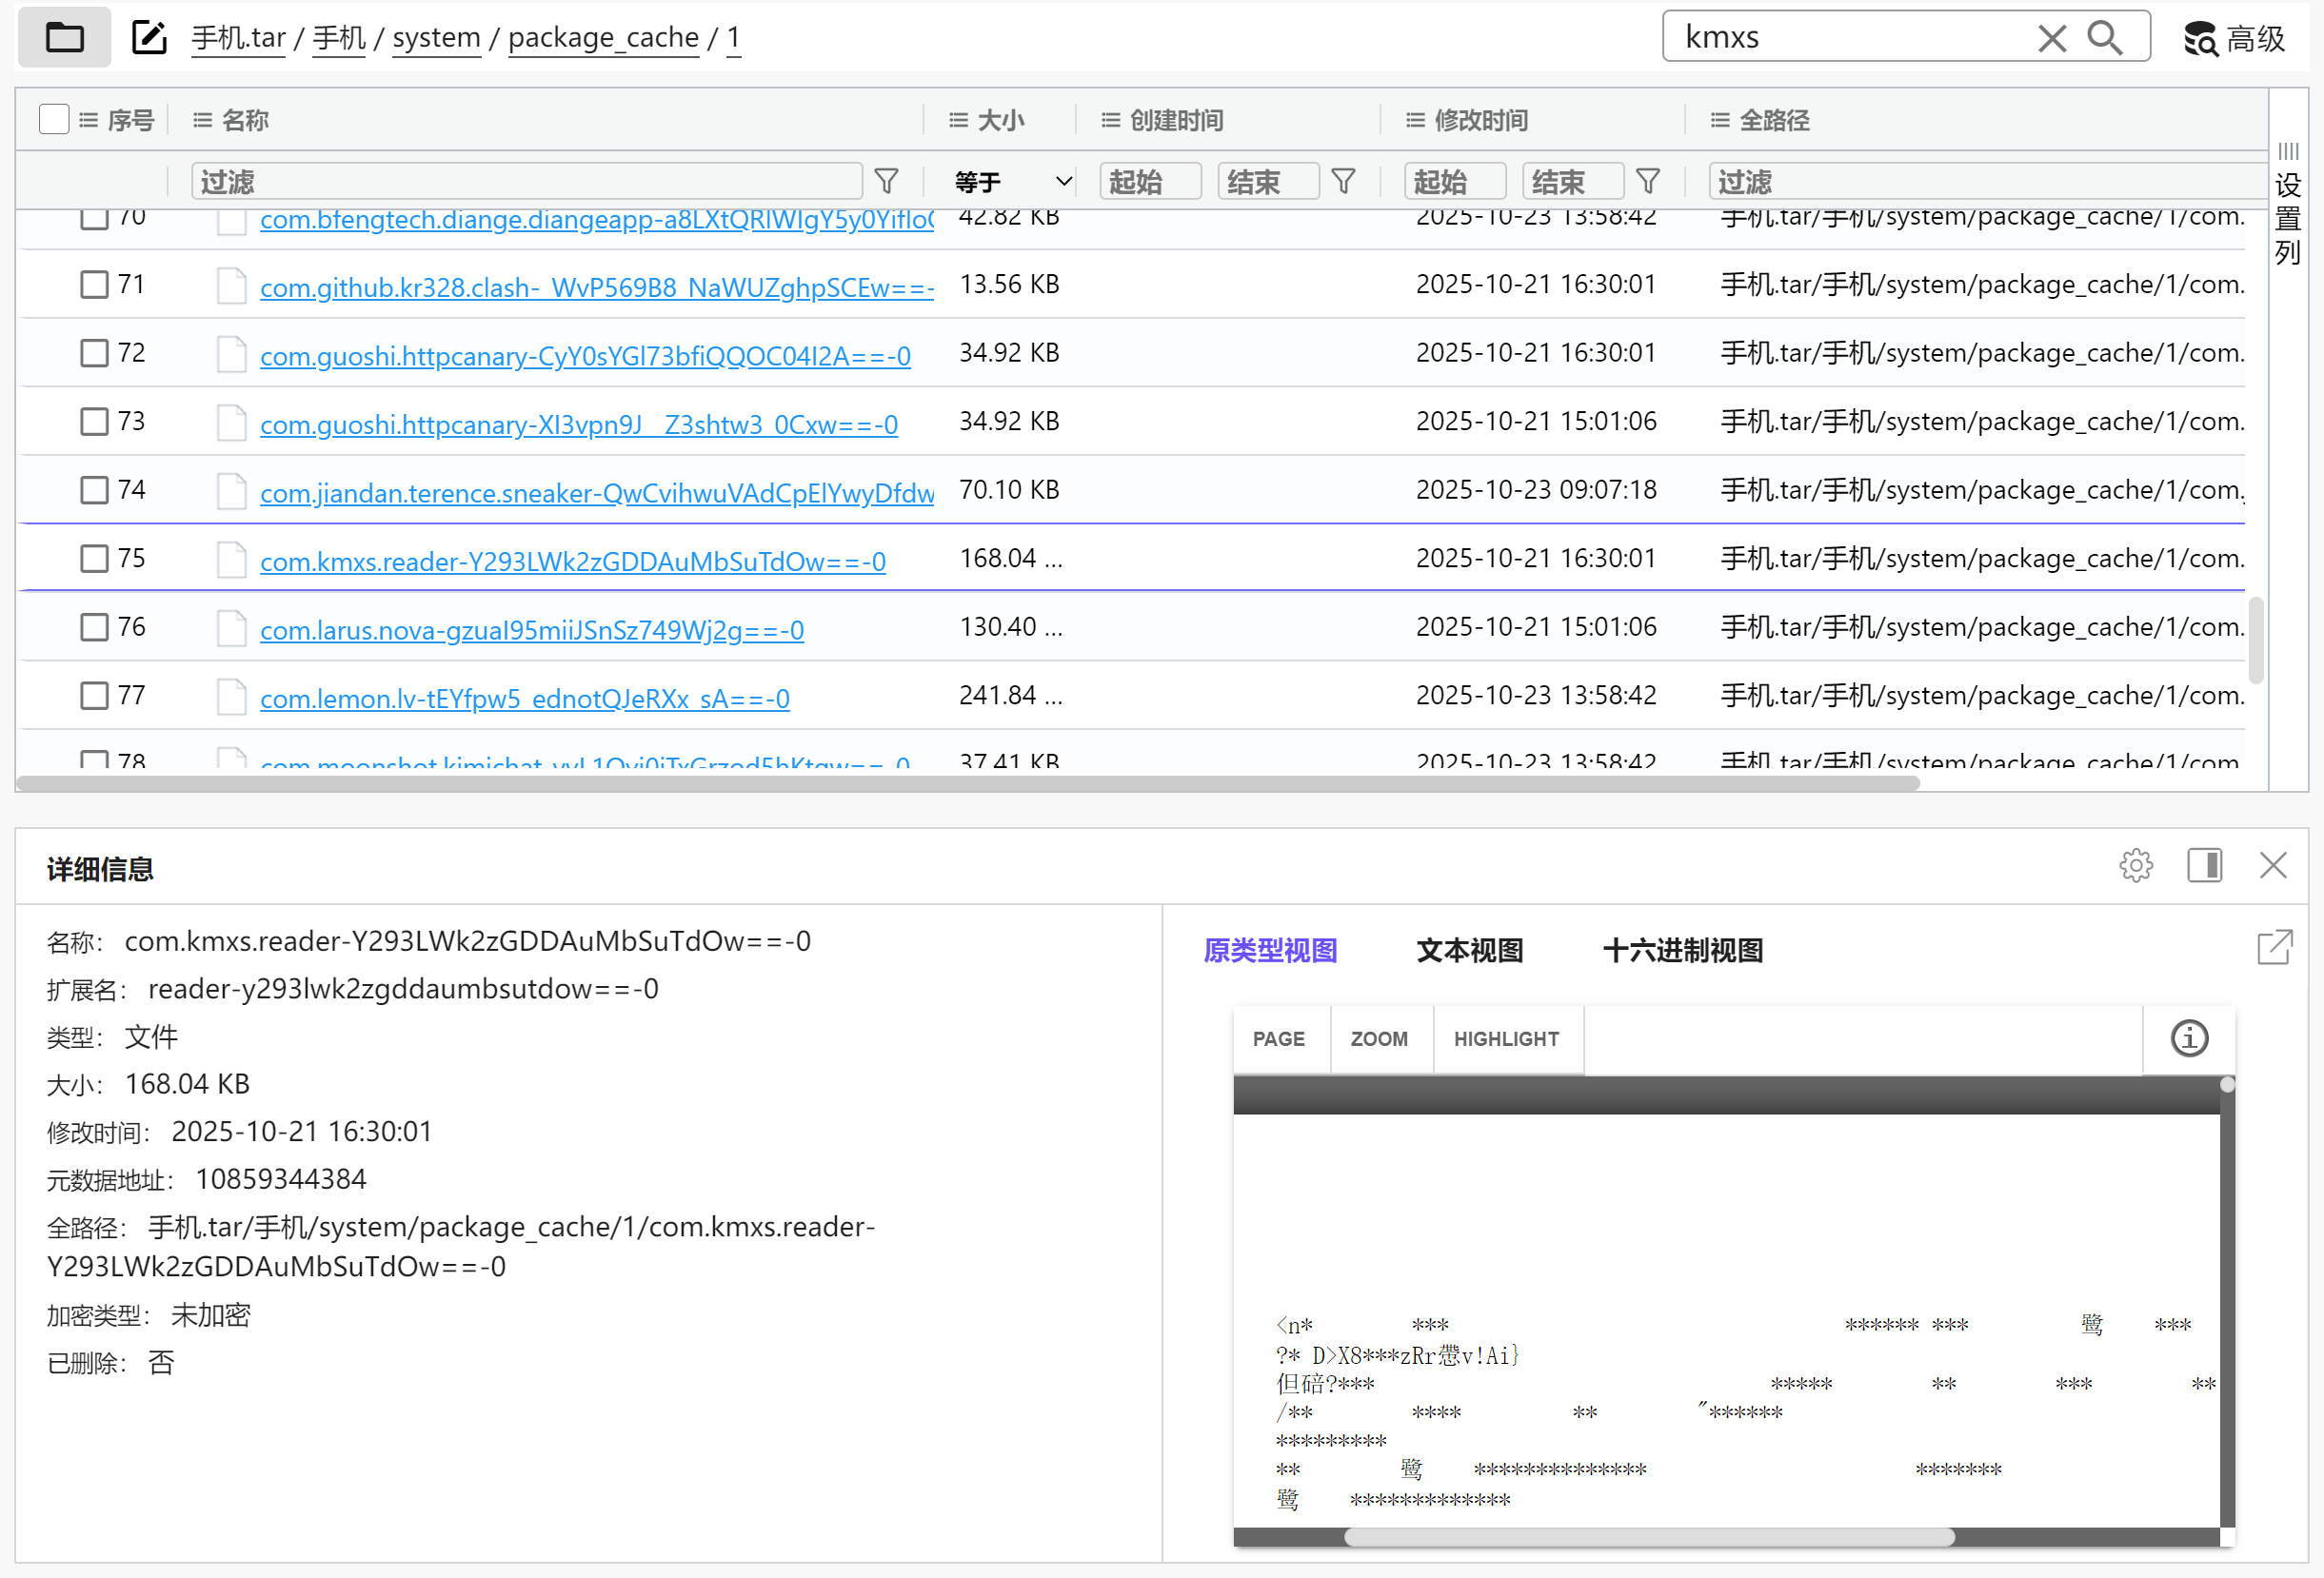Image resolution: width=2324 pixels, height=1578 pixels.
Task: Toggle the select-all header checkbox
Action: (54, 119)
